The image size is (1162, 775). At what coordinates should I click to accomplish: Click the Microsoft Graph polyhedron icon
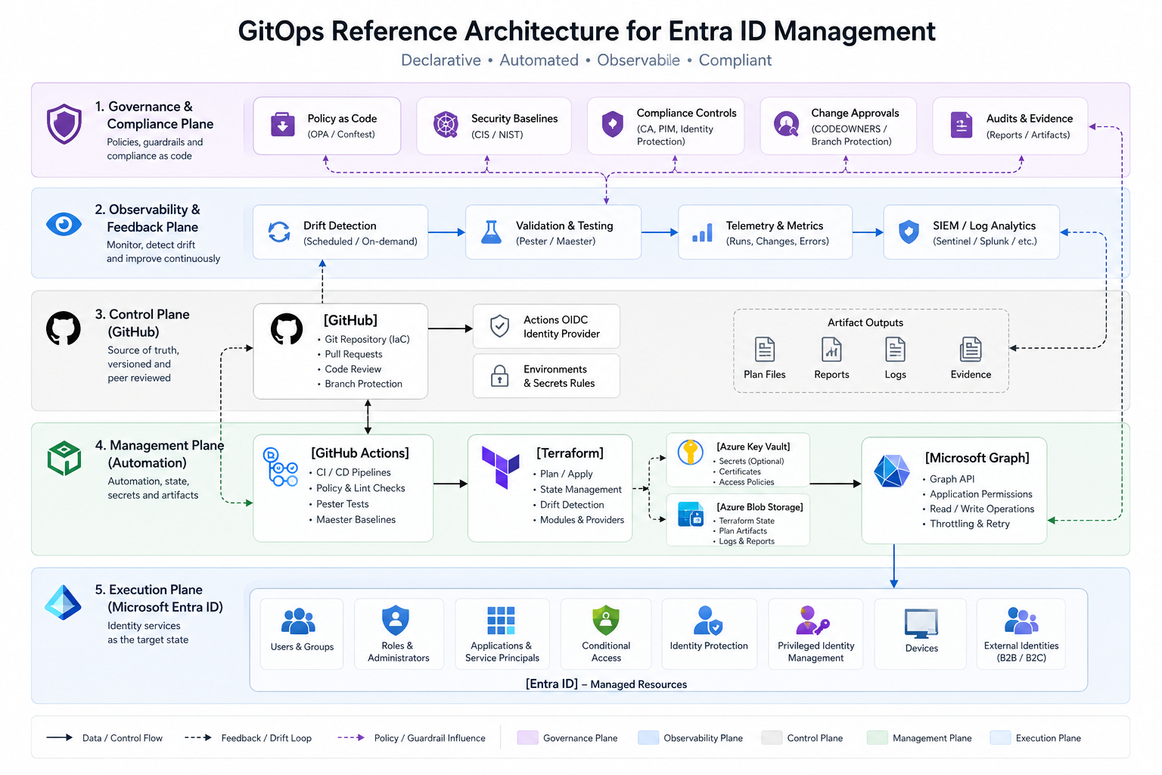892,472
